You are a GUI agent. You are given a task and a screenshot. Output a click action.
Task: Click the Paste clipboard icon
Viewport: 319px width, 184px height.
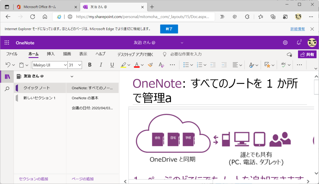tap(22, 65)
